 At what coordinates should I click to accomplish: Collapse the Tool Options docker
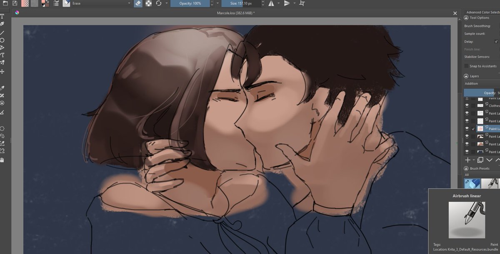point(466,18)
